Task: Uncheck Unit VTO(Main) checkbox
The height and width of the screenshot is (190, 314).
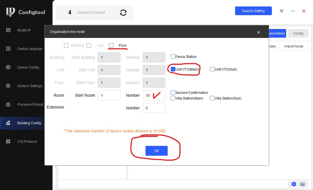Action: point(173,69)
